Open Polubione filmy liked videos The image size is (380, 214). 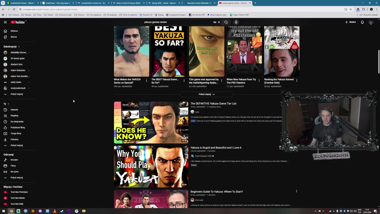18,128
